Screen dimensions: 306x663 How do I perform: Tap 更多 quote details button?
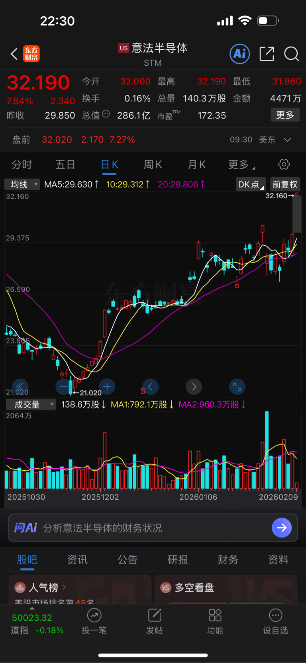coord(285,115)
